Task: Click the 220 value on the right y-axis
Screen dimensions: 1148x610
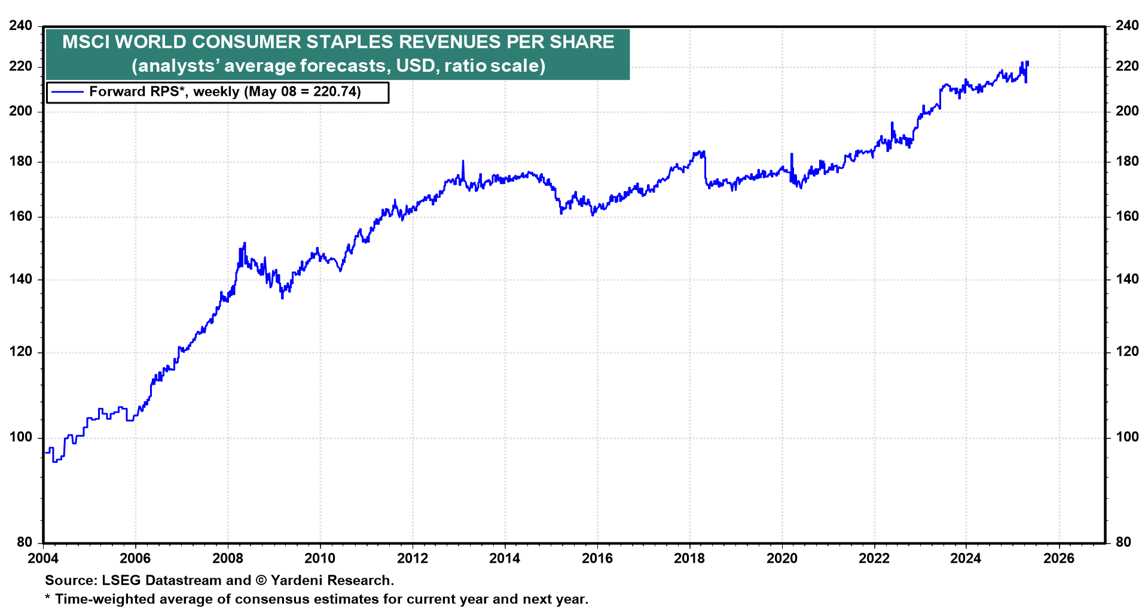Action: (x=1126, y=66)
